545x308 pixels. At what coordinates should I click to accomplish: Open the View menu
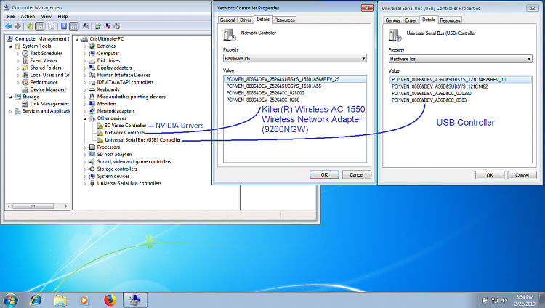[47, 16]
